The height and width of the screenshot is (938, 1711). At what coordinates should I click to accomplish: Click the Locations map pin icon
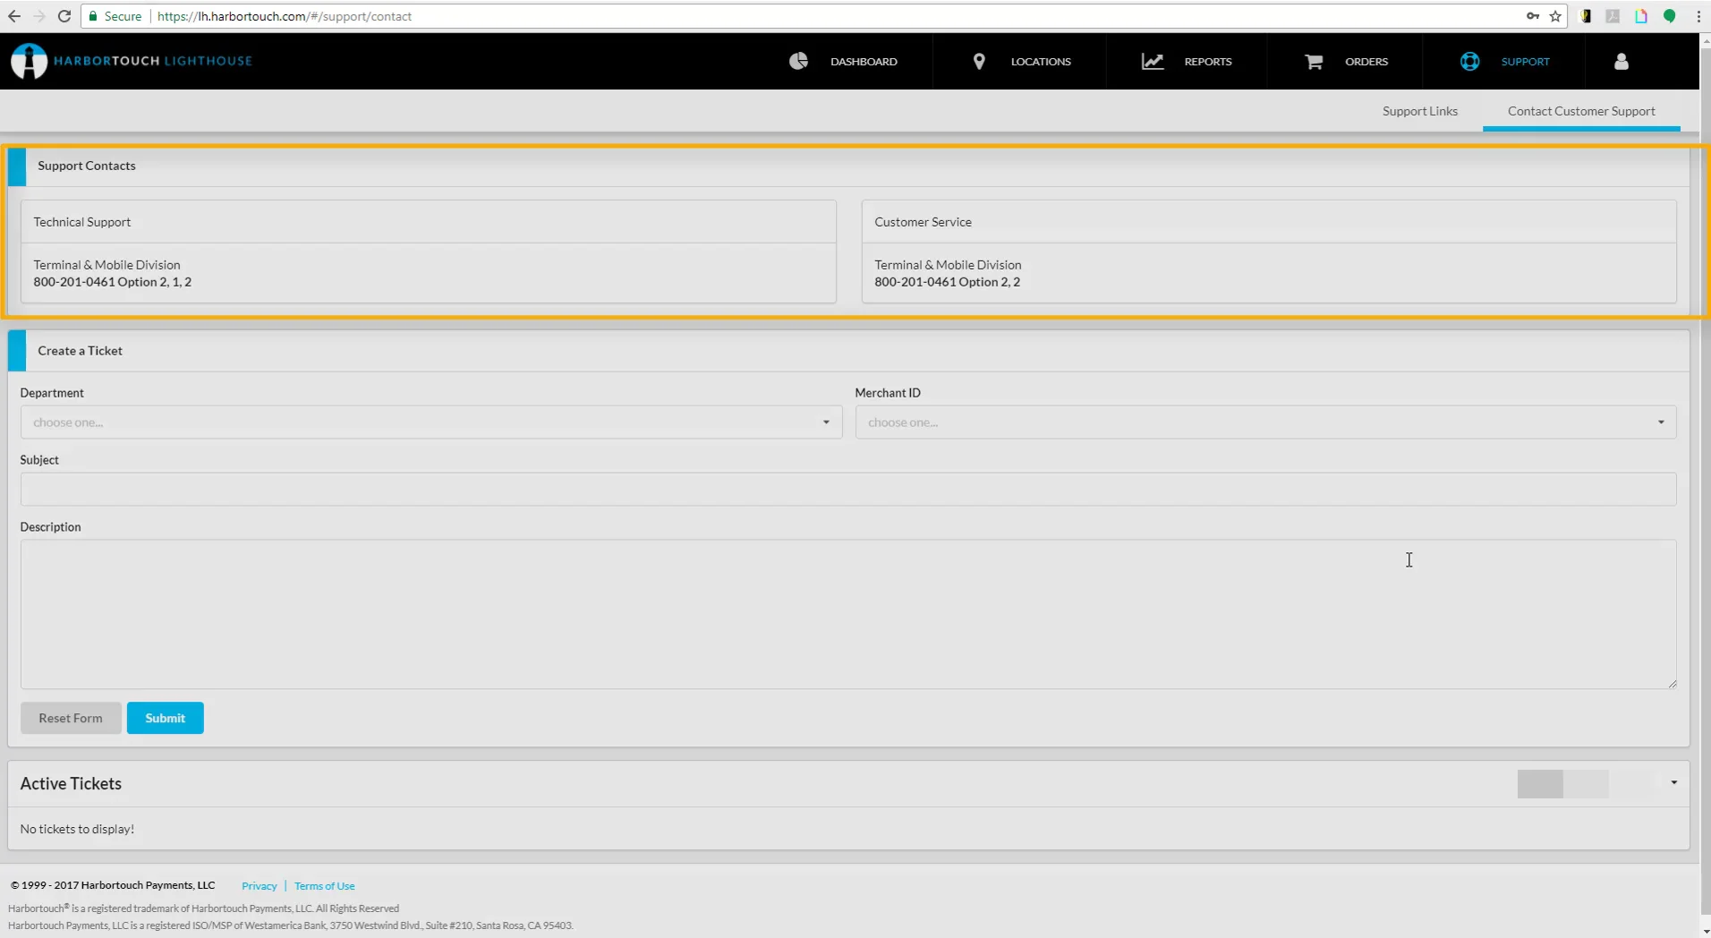click(x=979, y=61)
